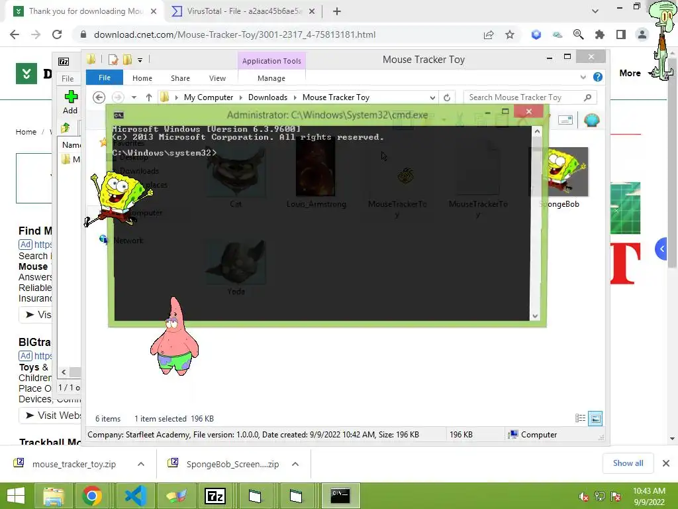Open the blue hexagon extension icon
Viewport: 678px width, 509px height.
click(x=536, y=34)
